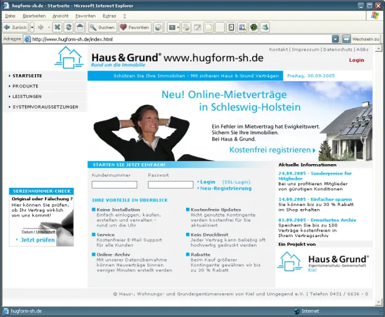Open the Extras menu
The height and width of the screenshot is (317, 385).
point(109,16)
